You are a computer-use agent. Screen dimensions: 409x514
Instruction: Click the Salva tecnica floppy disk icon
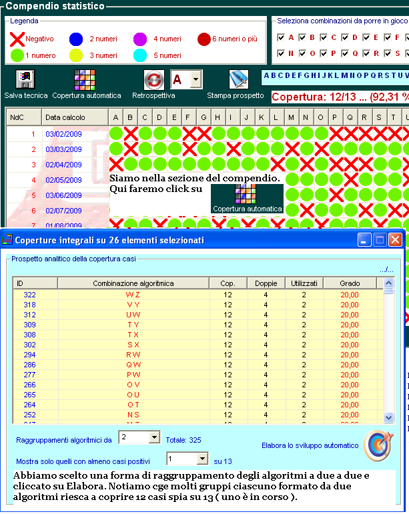[25, 79]
